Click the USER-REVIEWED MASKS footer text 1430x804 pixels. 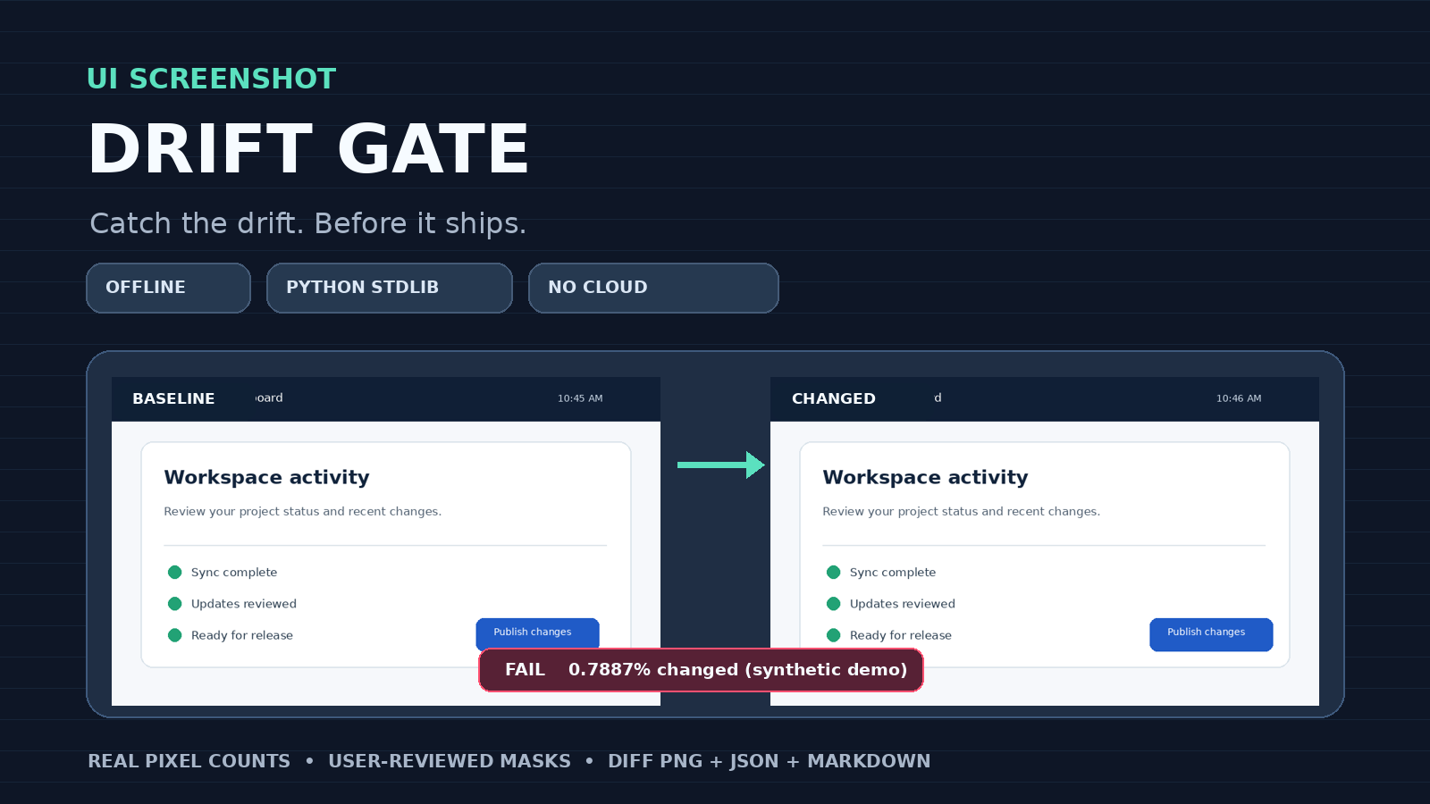(x=450, y=761)
